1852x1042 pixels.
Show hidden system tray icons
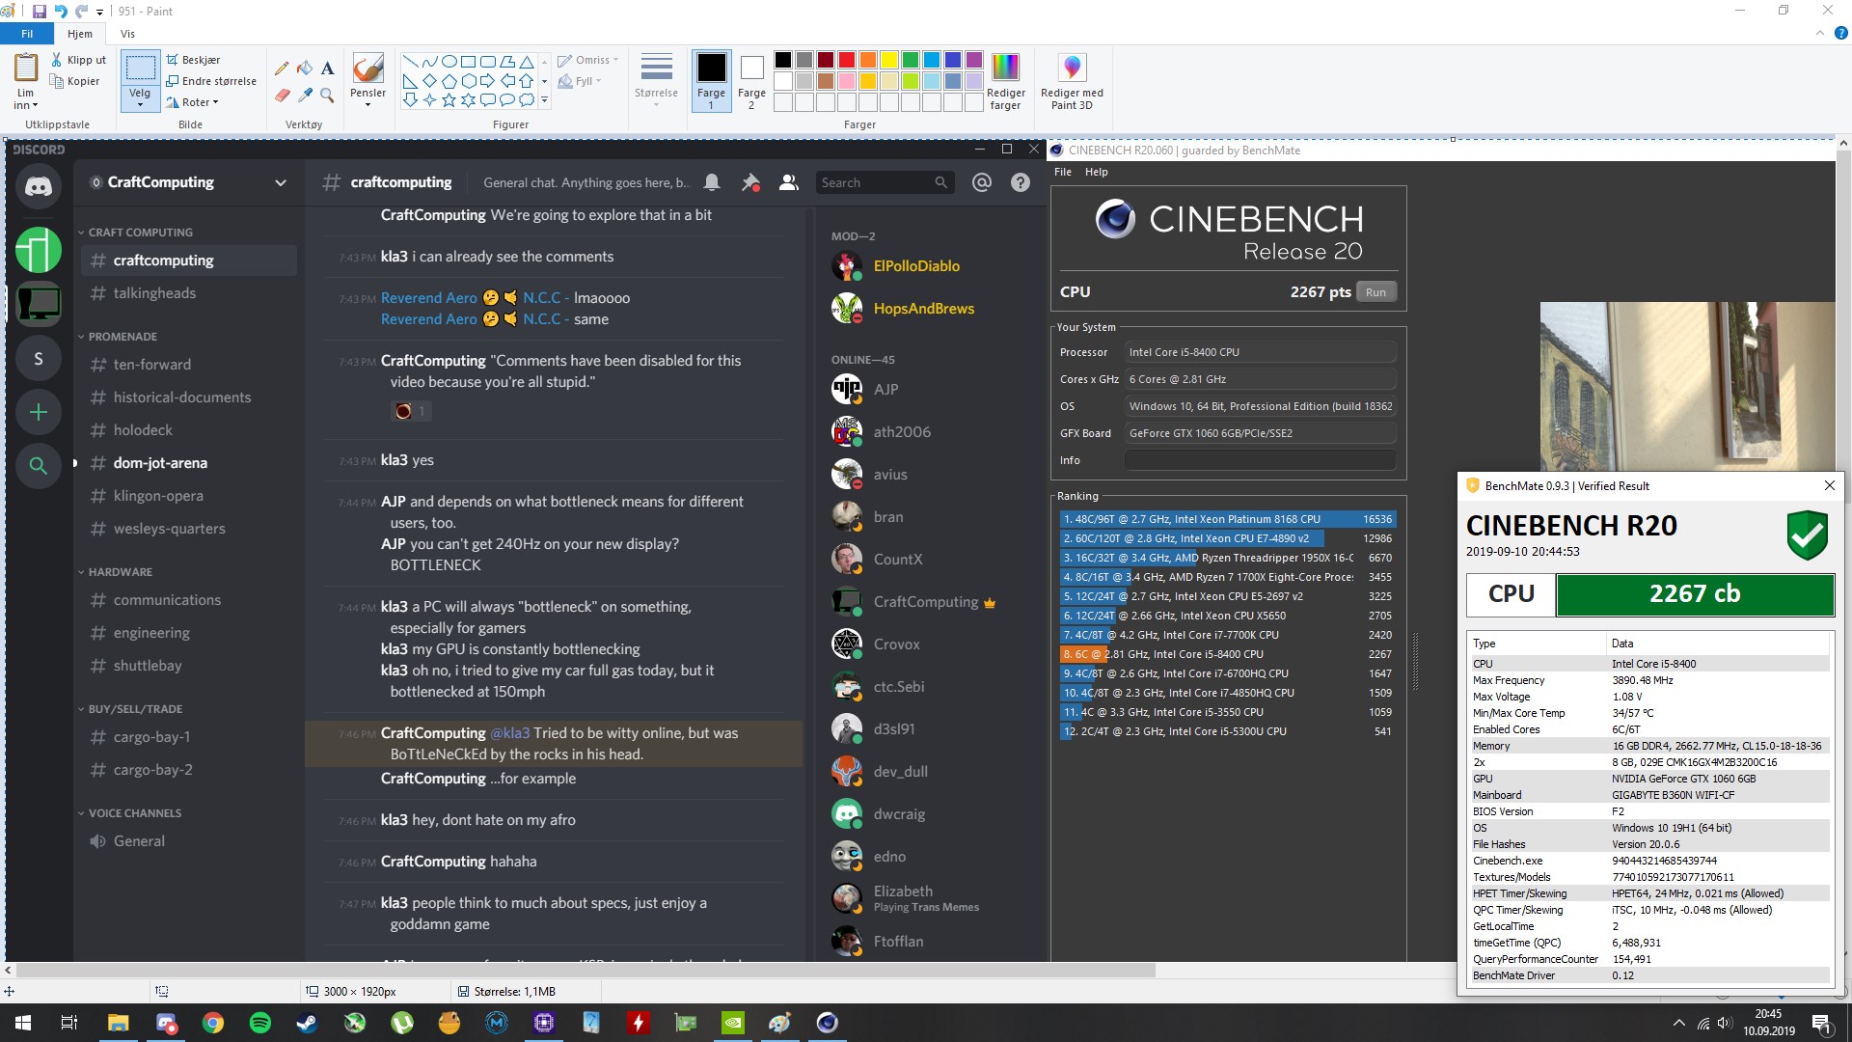pos(1678,1023)
